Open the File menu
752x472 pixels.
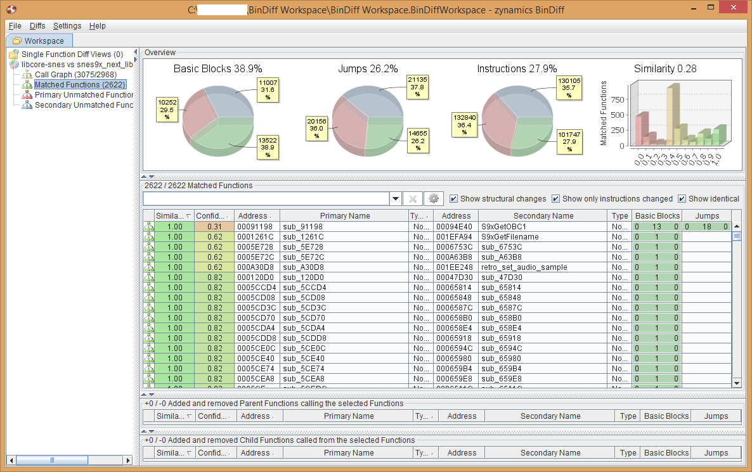click(x=15, y=26)
